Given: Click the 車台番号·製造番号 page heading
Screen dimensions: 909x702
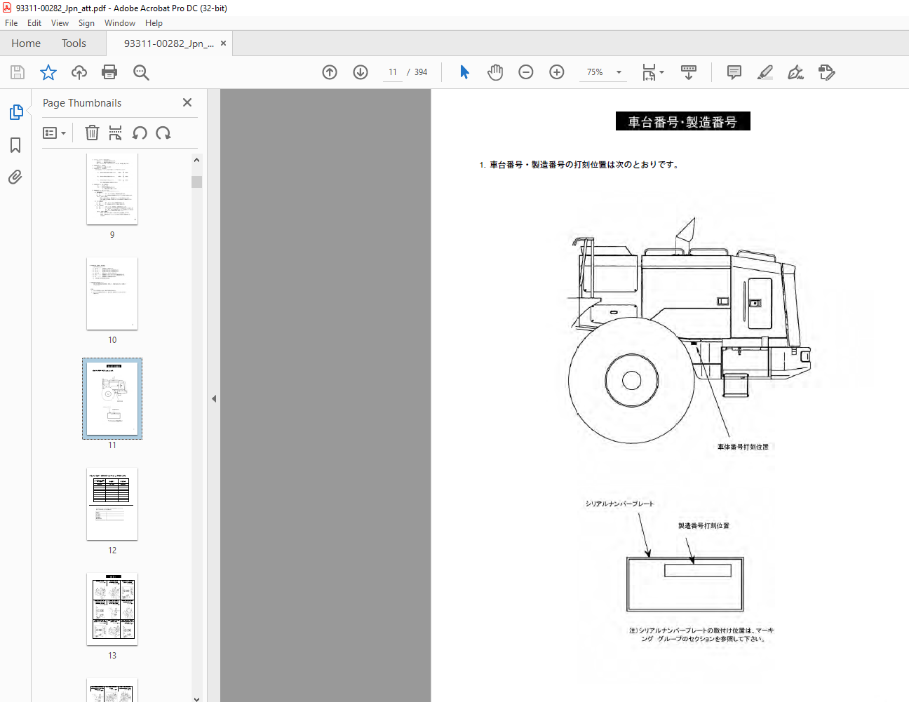Looking at the screenshot, I should coord(682,121).
